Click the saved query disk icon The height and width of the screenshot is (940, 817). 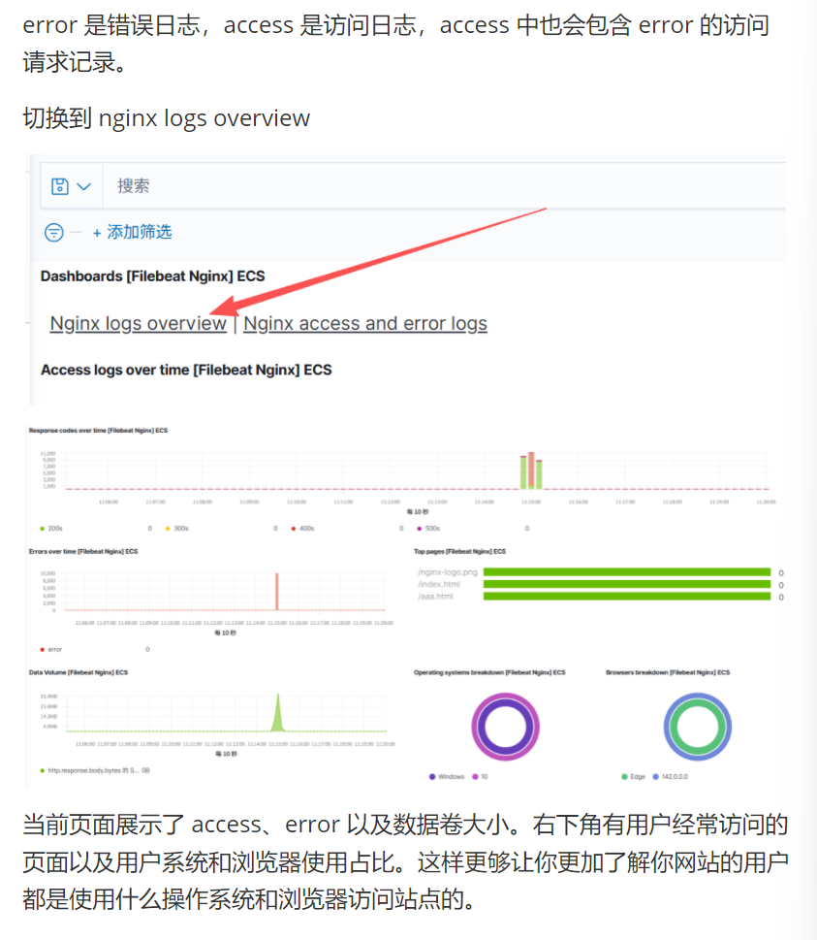pos(60,186)
